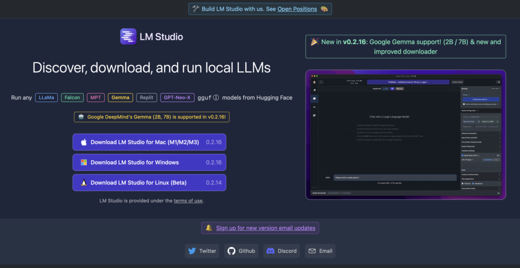Click USER role button in app screenshot
The height and width of the screenshot is (268, 520).
328,177
